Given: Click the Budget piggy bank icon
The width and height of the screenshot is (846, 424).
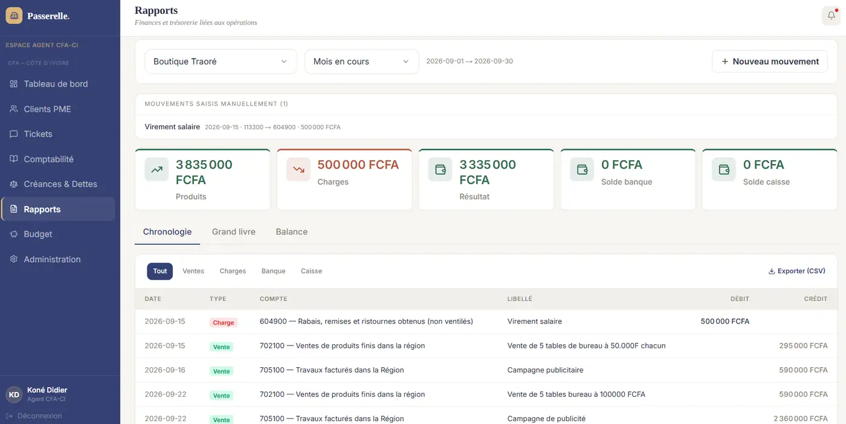Looking at the screenshot, I should tap(14, 234).
